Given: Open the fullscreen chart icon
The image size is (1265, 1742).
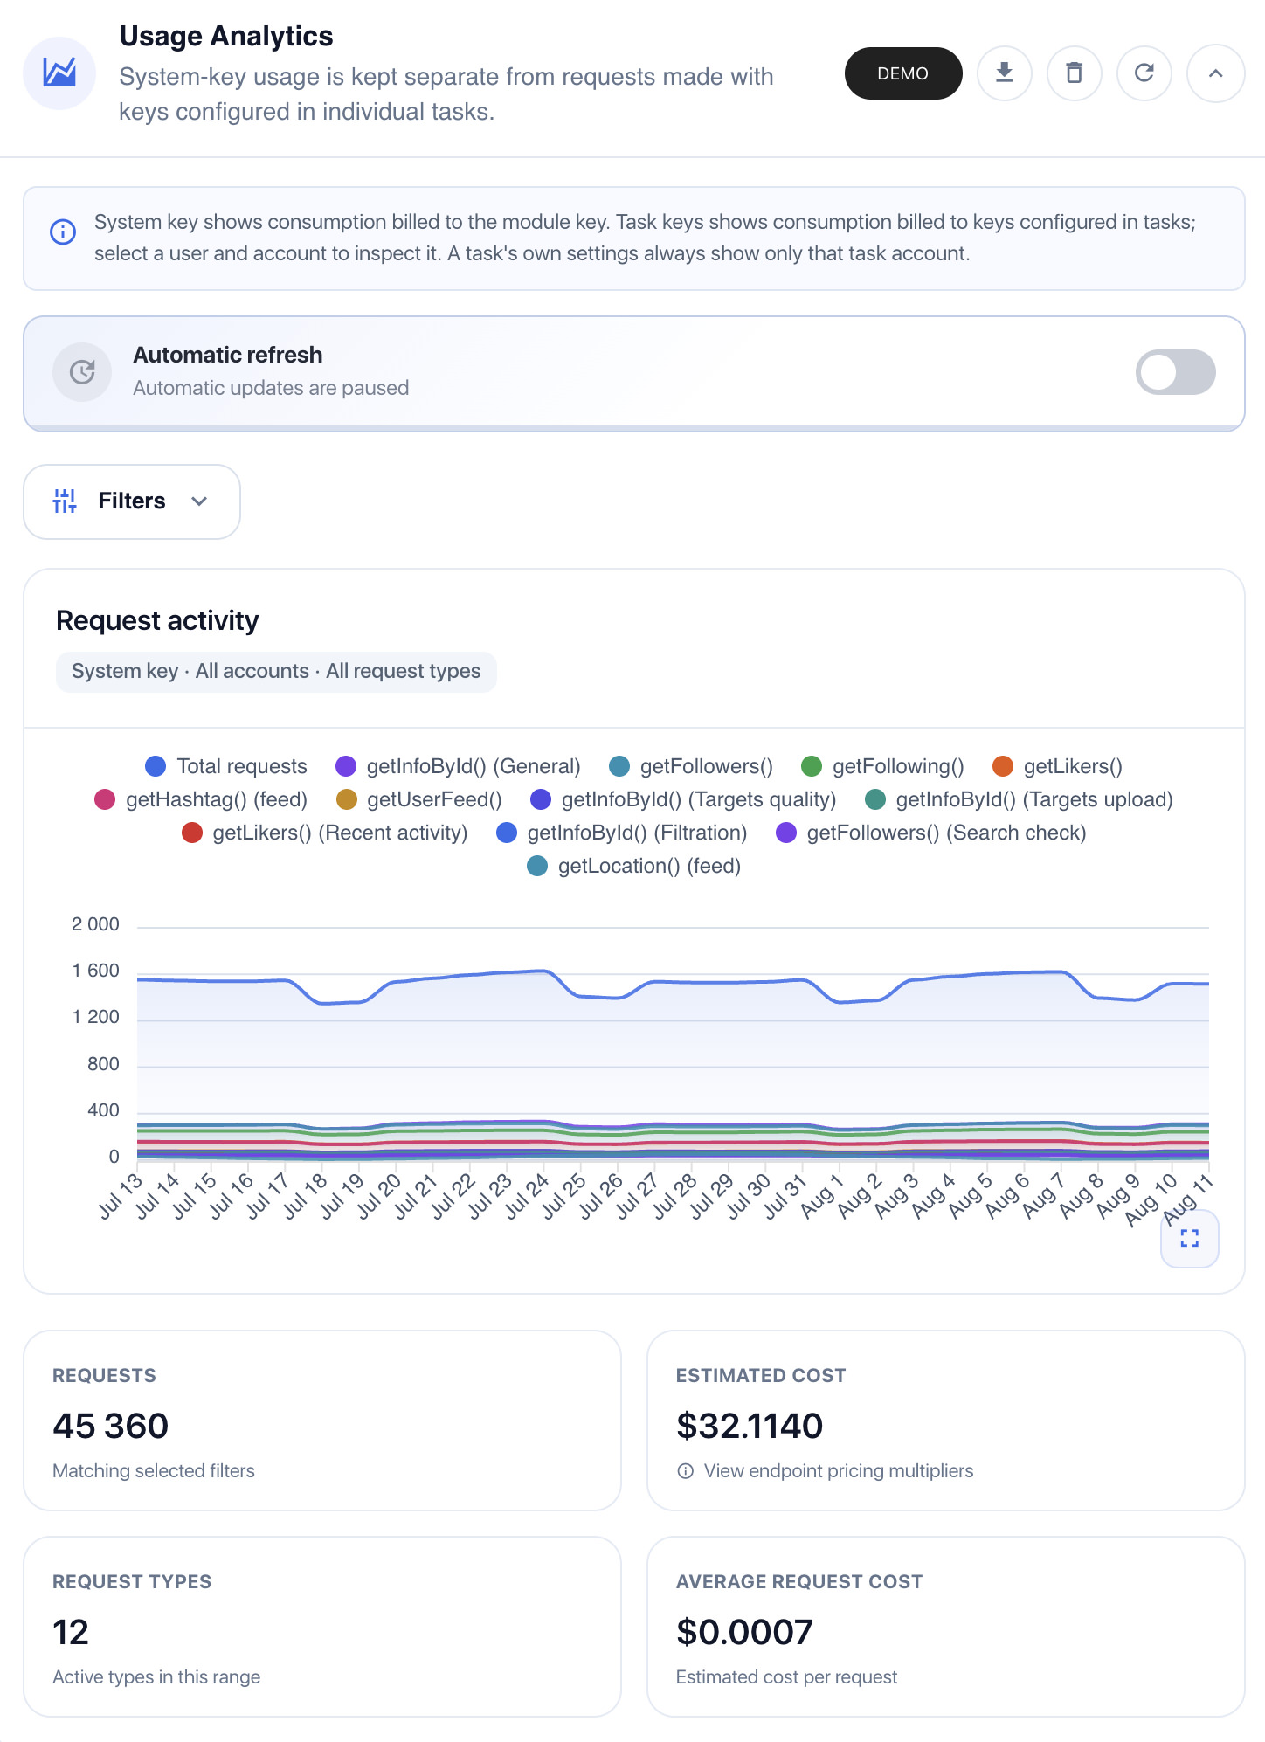Looking at the screenshot, I should [x=1189, y=1238].
